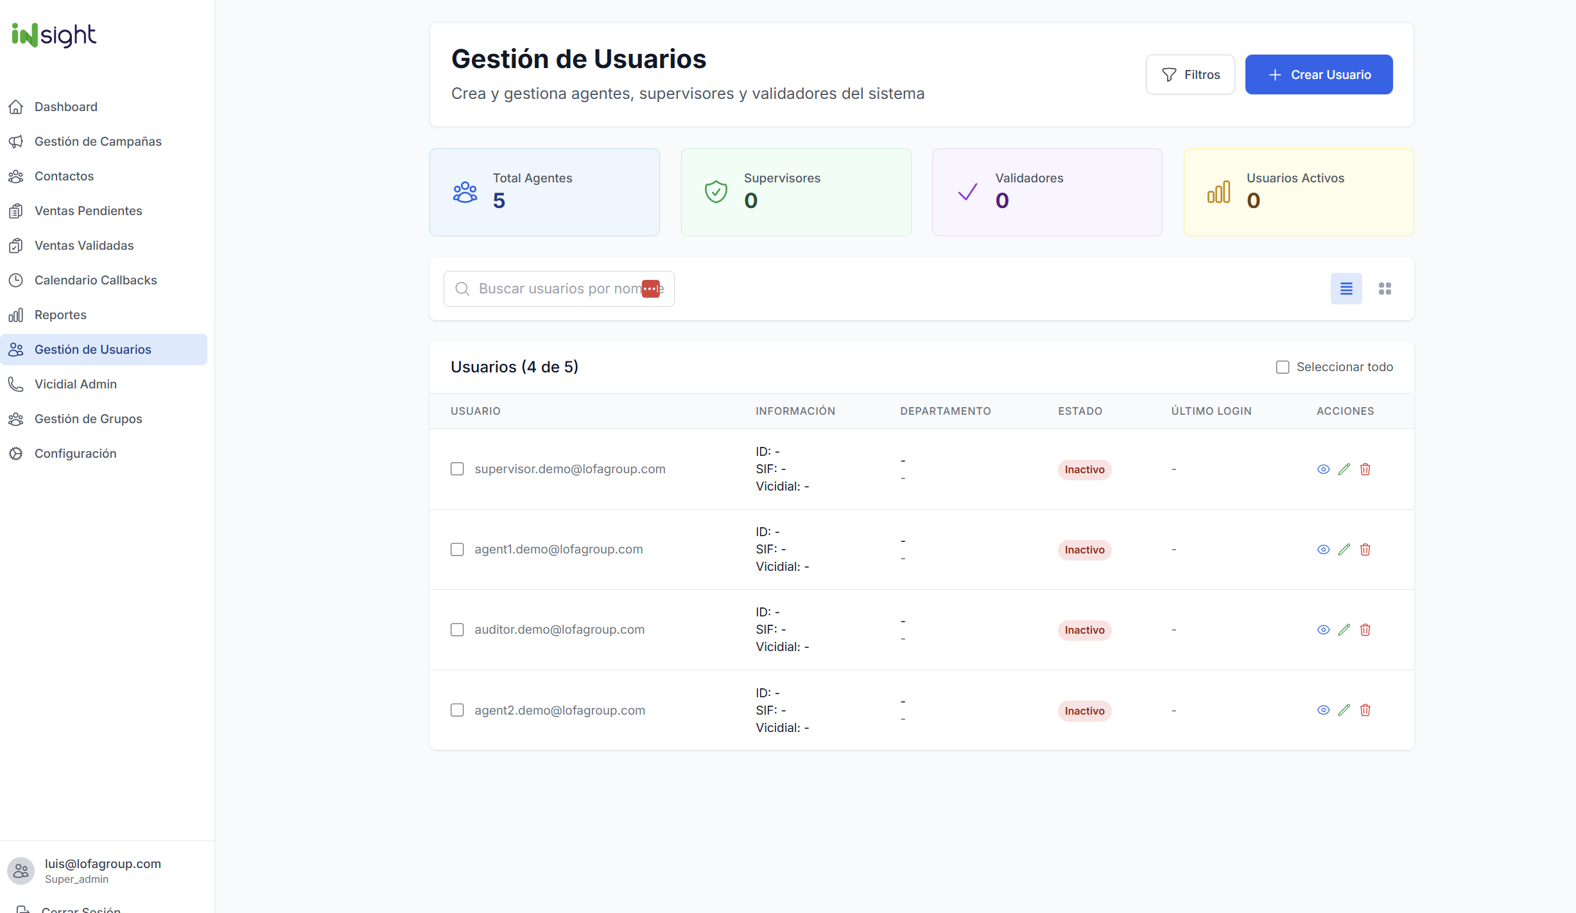The width and height of the screenshot is (1576, 913).
Task: Select the checkbox for agent2.demo row
Action: tap(456, 710)
